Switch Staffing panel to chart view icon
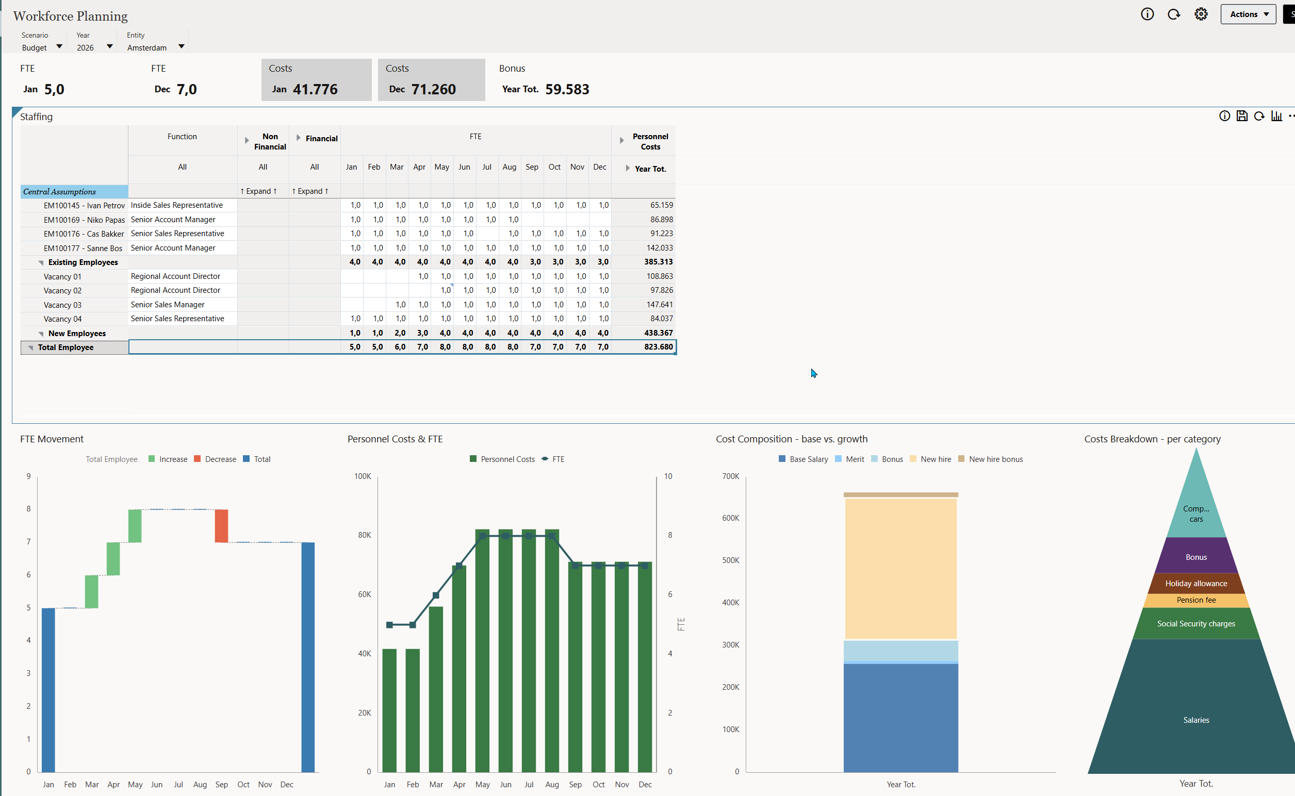Viewport: 1295px width, 796px height. click(x=1276, y=116)
